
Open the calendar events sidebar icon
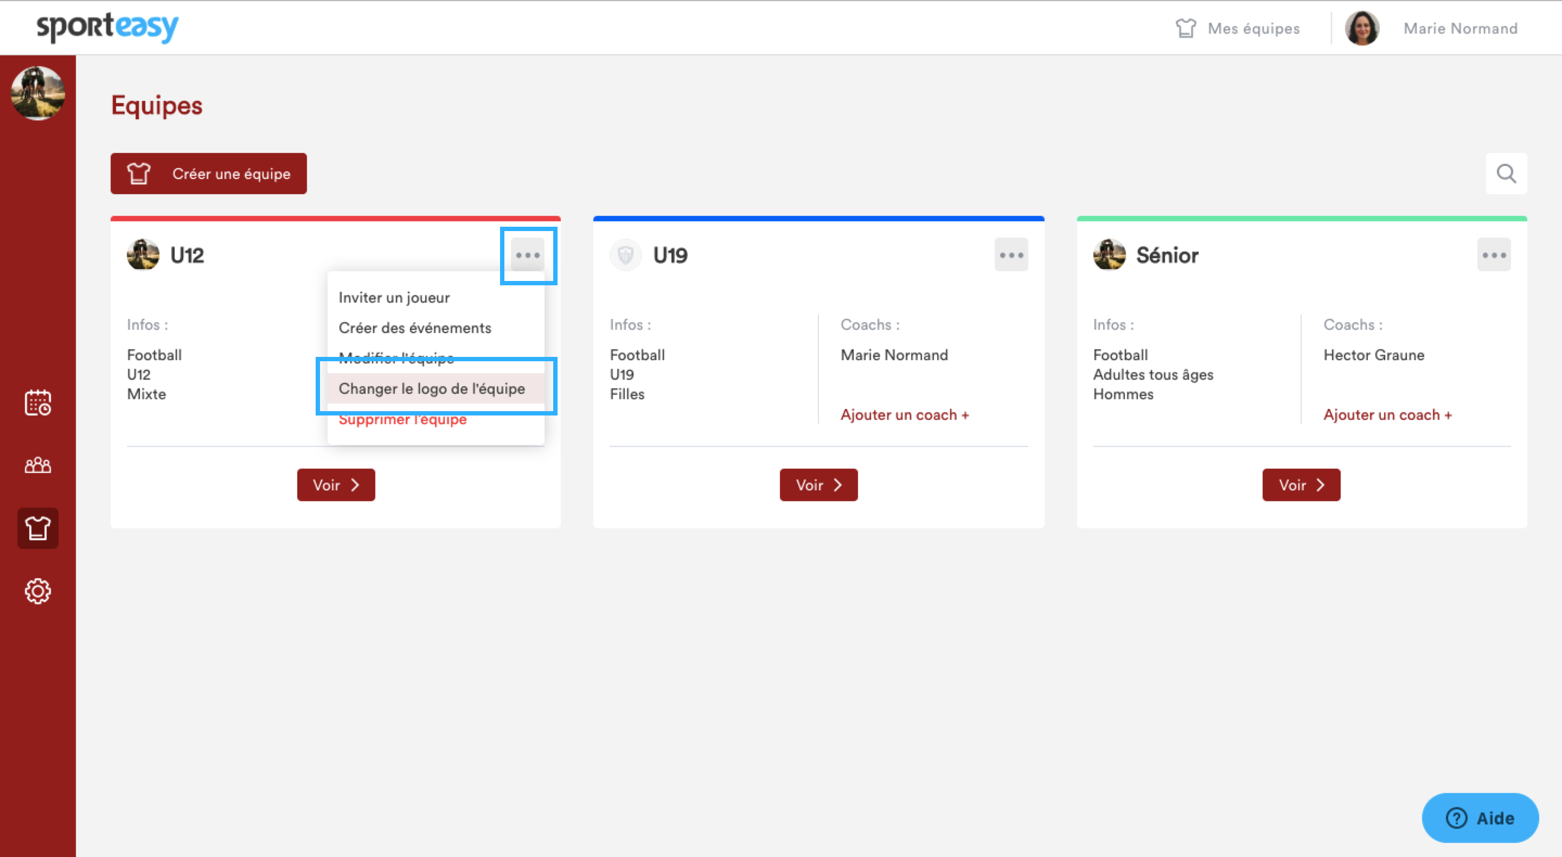[x=37, y=402]
